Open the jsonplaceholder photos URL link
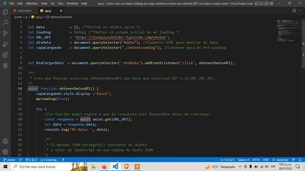The image size is (305, 171). coord(121,38)
